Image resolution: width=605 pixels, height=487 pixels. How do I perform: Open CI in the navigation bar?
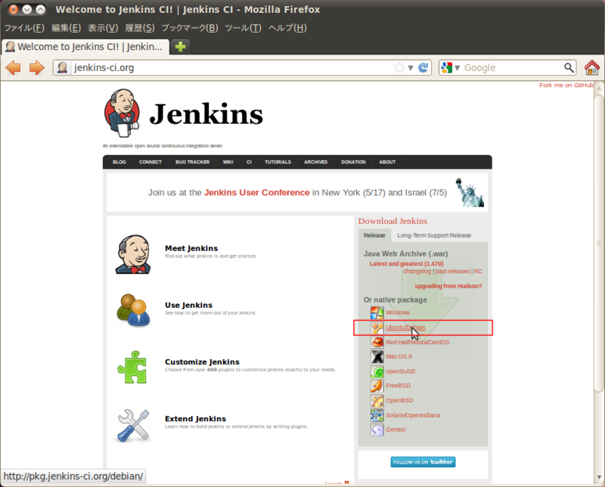coord(249,162)
